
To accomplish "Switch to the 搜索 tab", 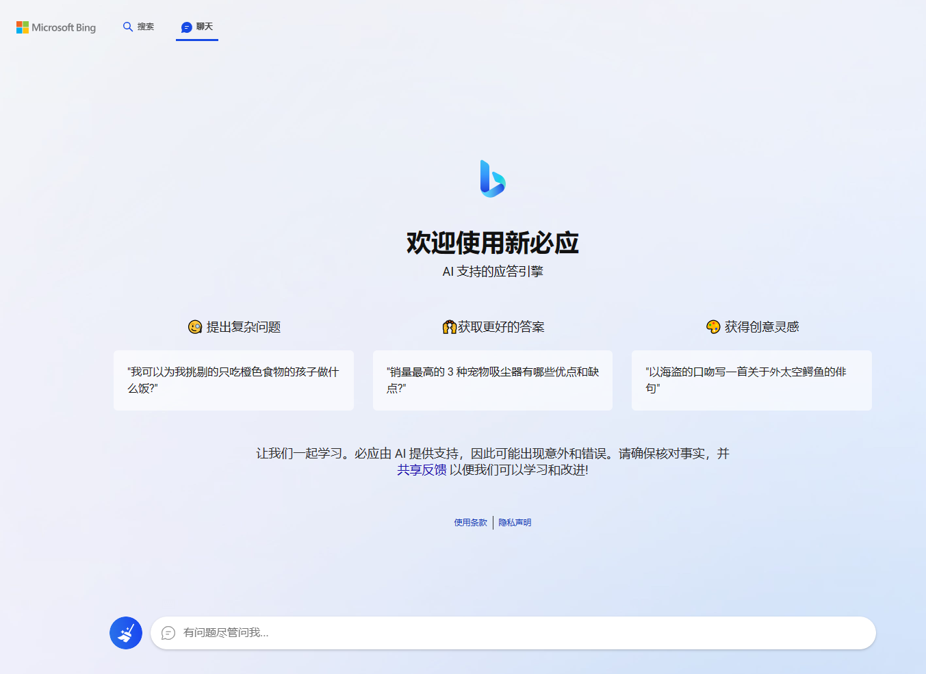I will coord(139,27).
